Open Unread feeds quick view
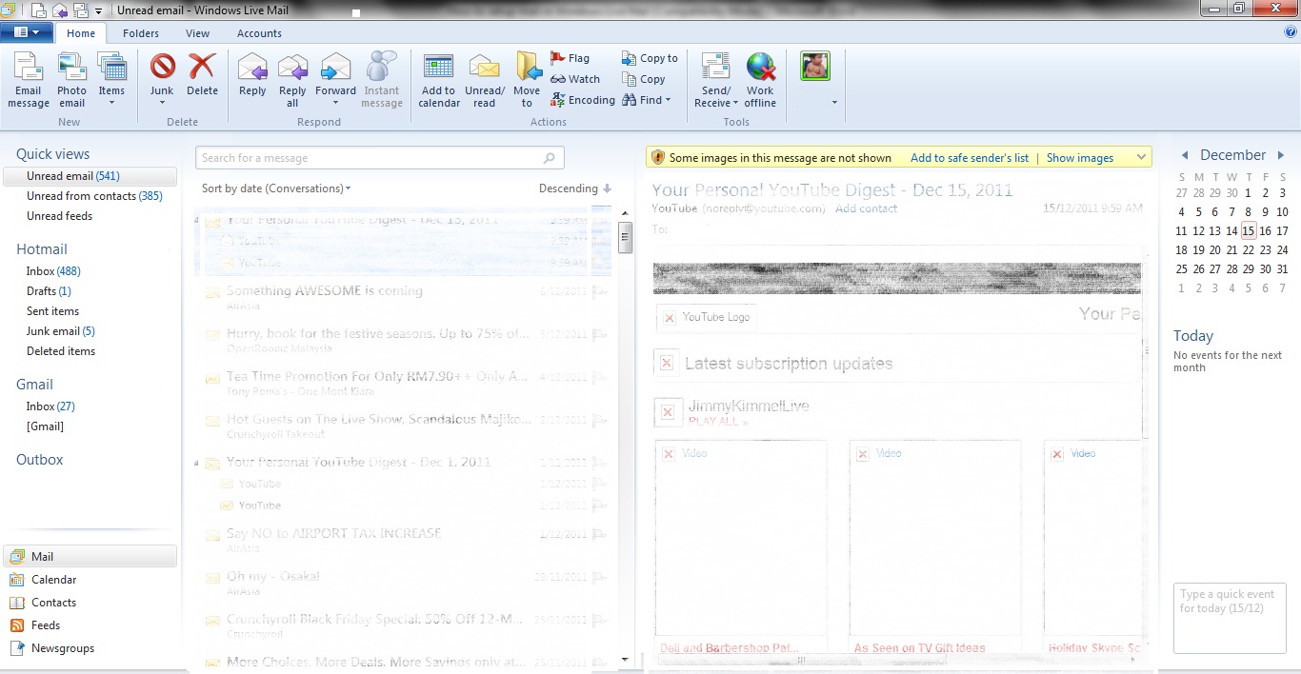This screenshot has height=674, width=1301. click(x=59, y=216)
